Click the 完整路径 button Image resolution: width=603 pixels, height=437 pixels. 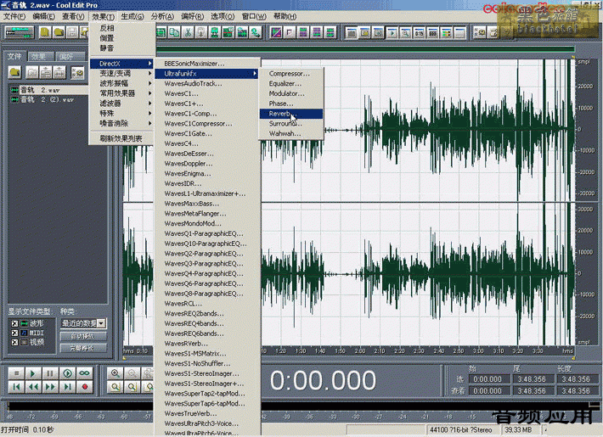click(x=82, y=348)
